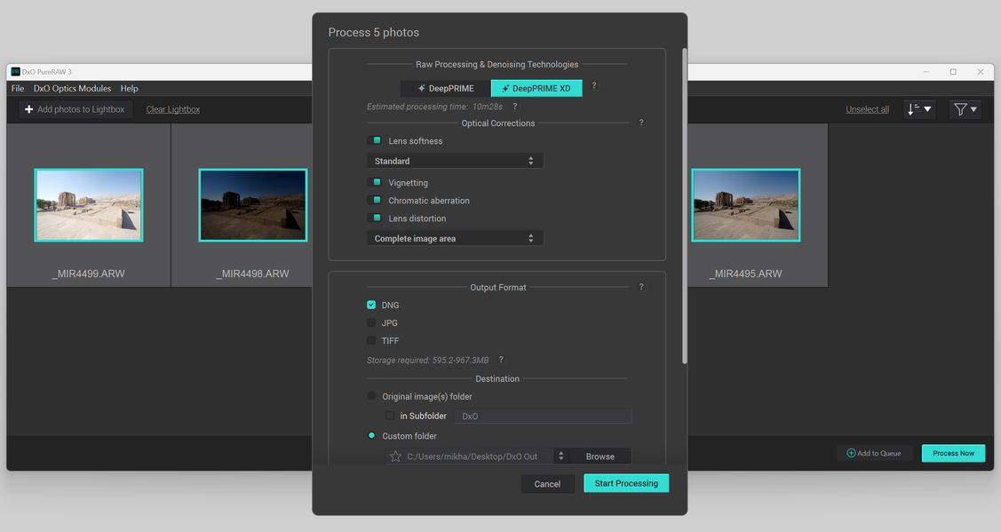Open the estimated processing time help icon

[x=514, y=107]
